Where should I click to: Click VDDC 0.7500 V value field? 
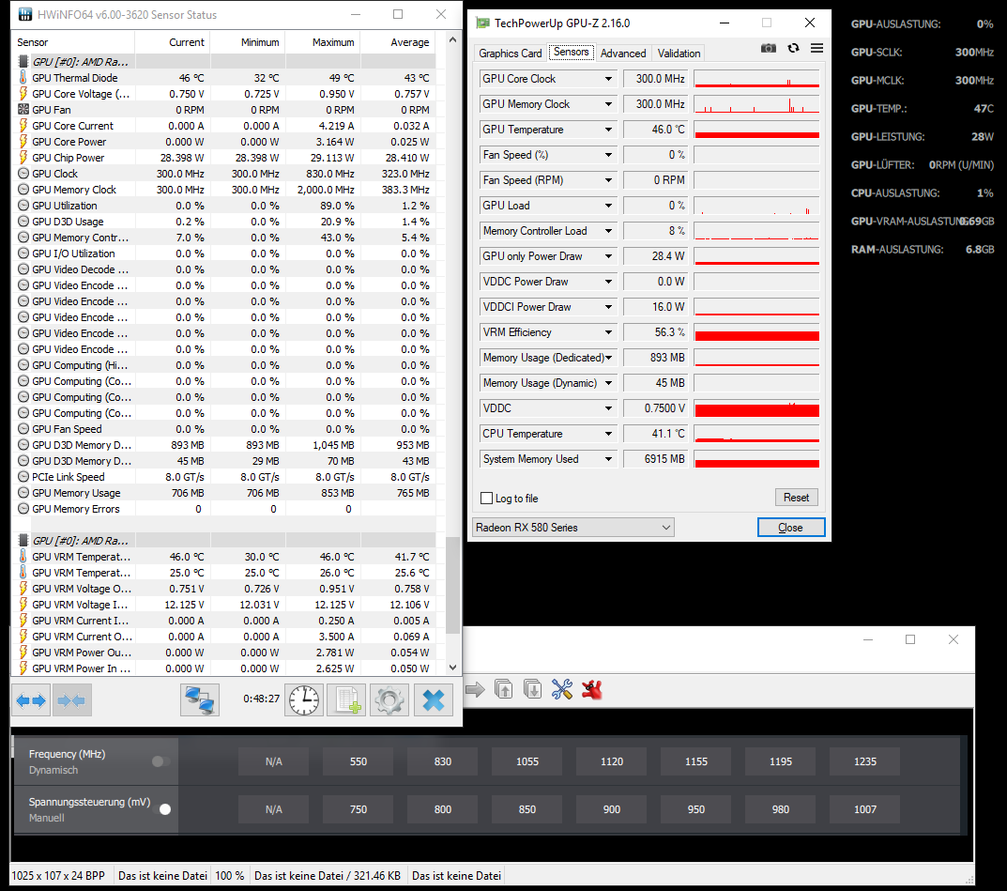coord(655,408)
